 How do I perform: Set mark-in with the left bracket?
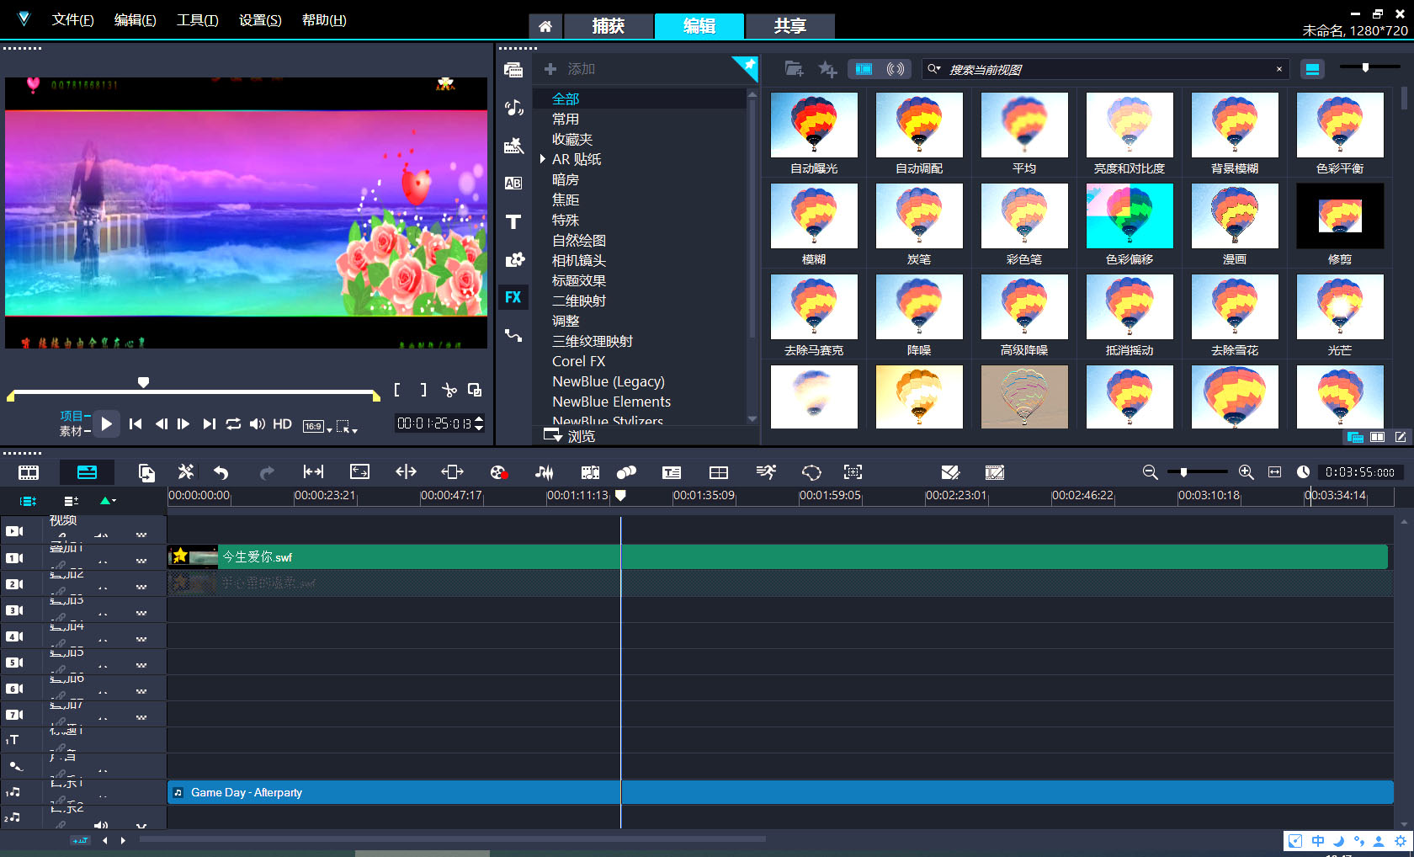[x=397, y=390]
